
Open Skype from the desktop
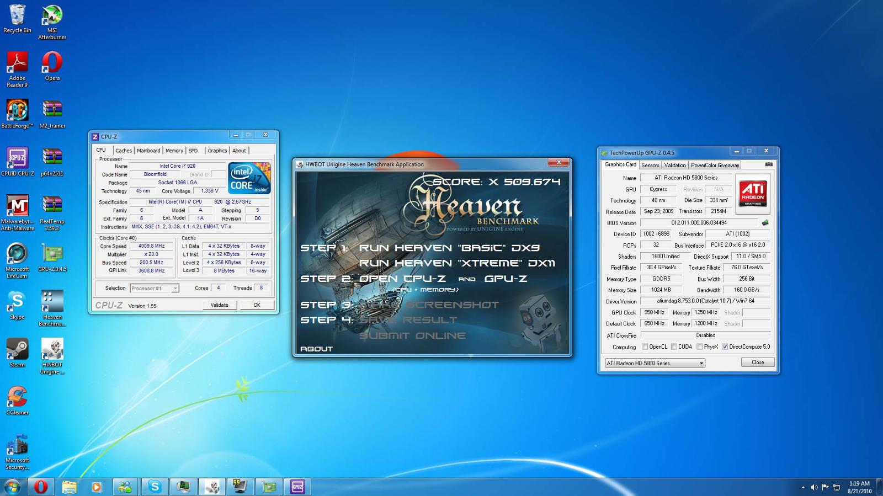pos(17,305)
